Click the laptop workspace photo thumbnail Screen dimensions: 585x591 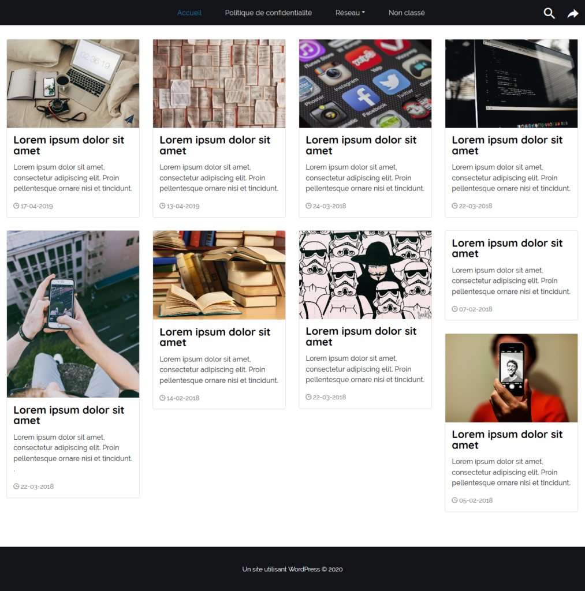pyautogui.click(x=73, y=83)
